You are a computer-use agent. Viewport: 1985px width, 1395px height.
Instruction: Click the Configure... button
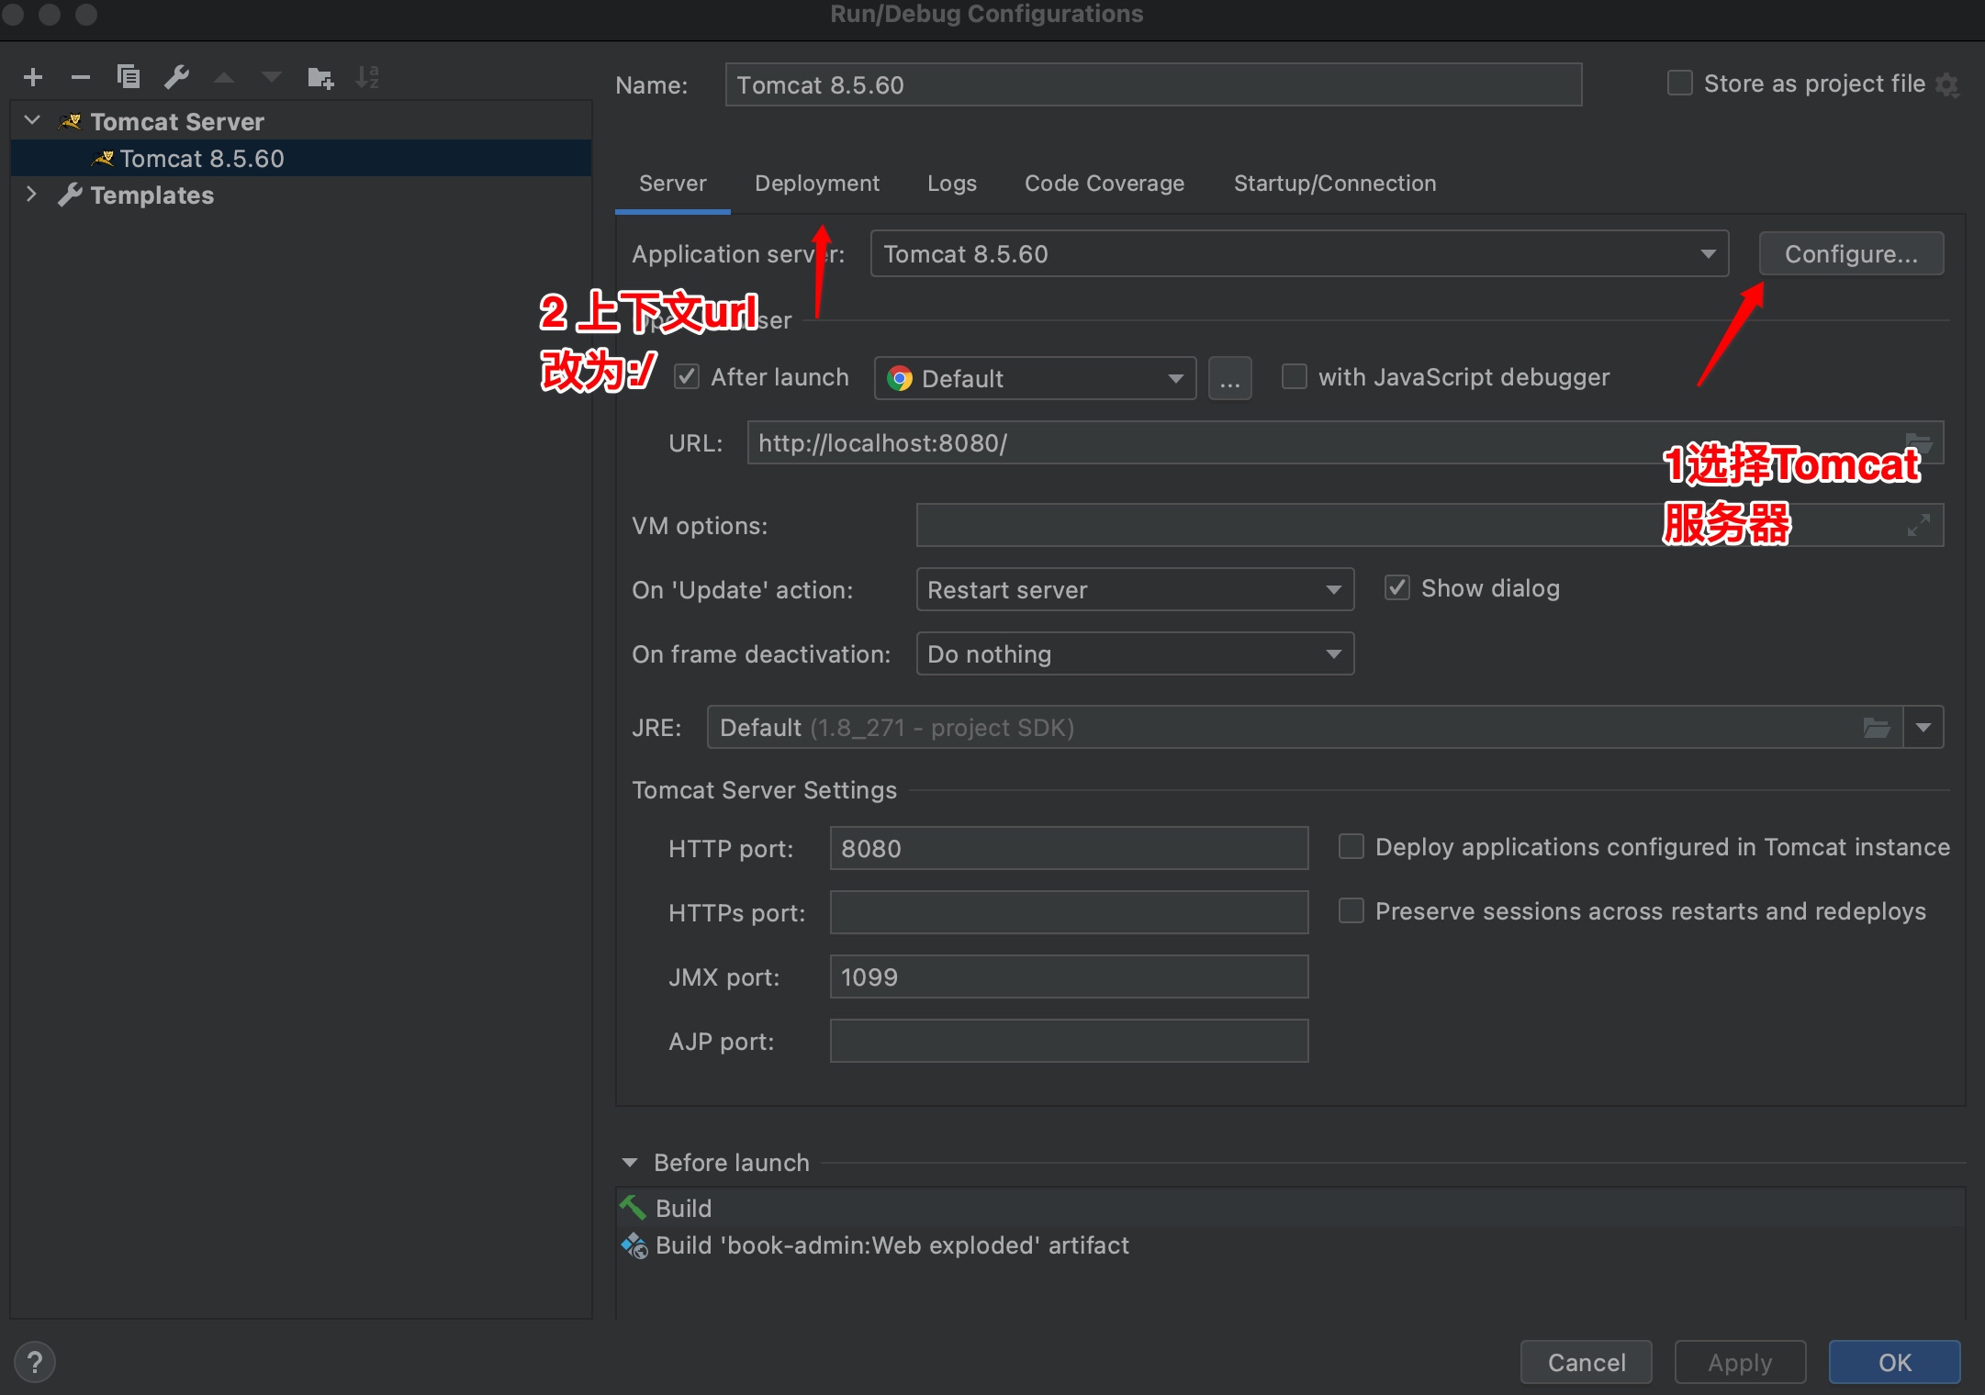pos(1850,254)
